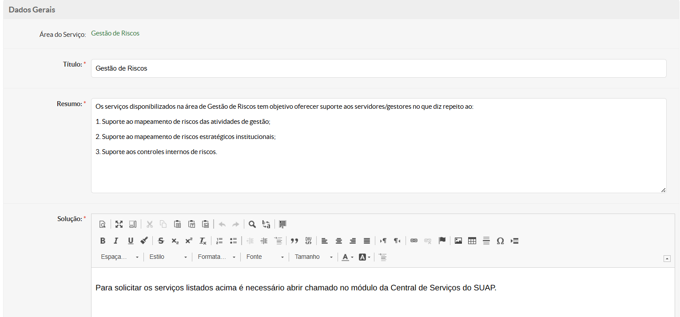Image resolution: width=680 pixels, height=317 pixels.
Task: Set left-to-right text direction
Action: coord(383,241)
